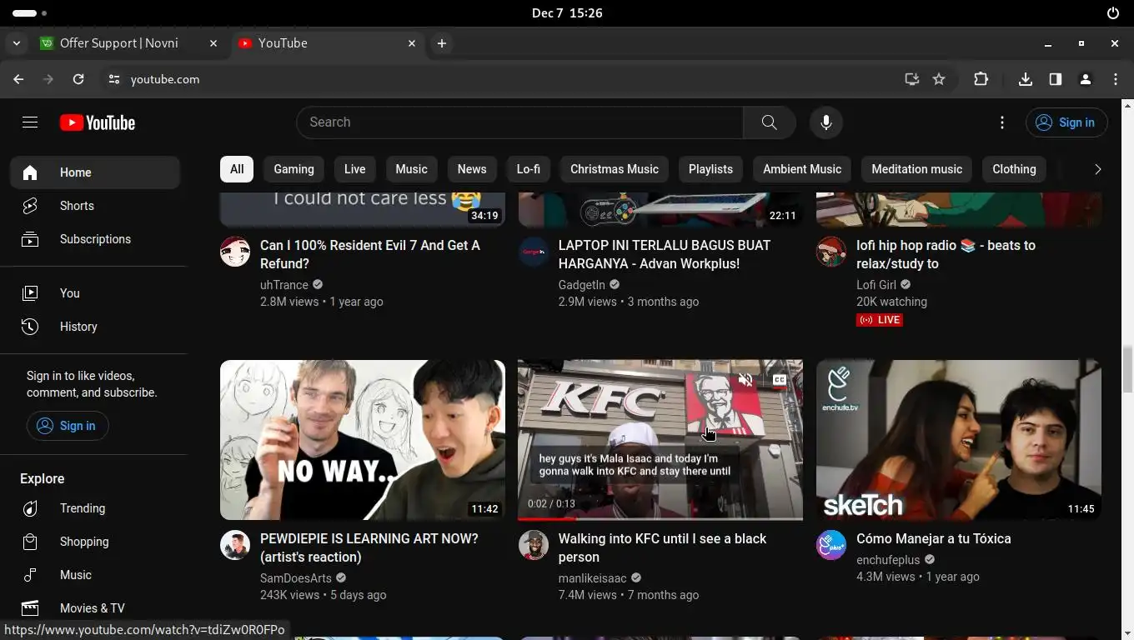Click Sign in button in the sidebar

(x=68, y=426)
